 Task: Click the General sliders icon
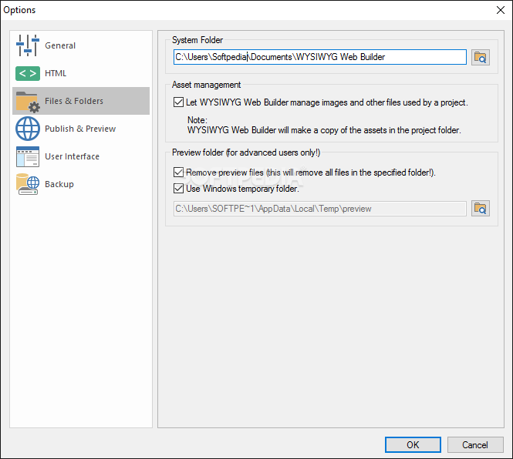pos(28,45)
